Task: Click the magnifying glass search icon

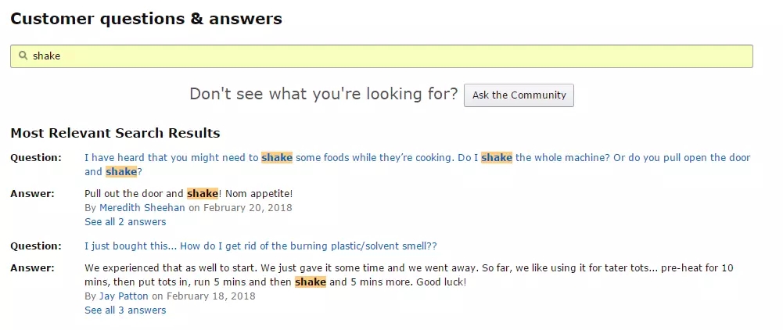Action: tap(23, 56)
